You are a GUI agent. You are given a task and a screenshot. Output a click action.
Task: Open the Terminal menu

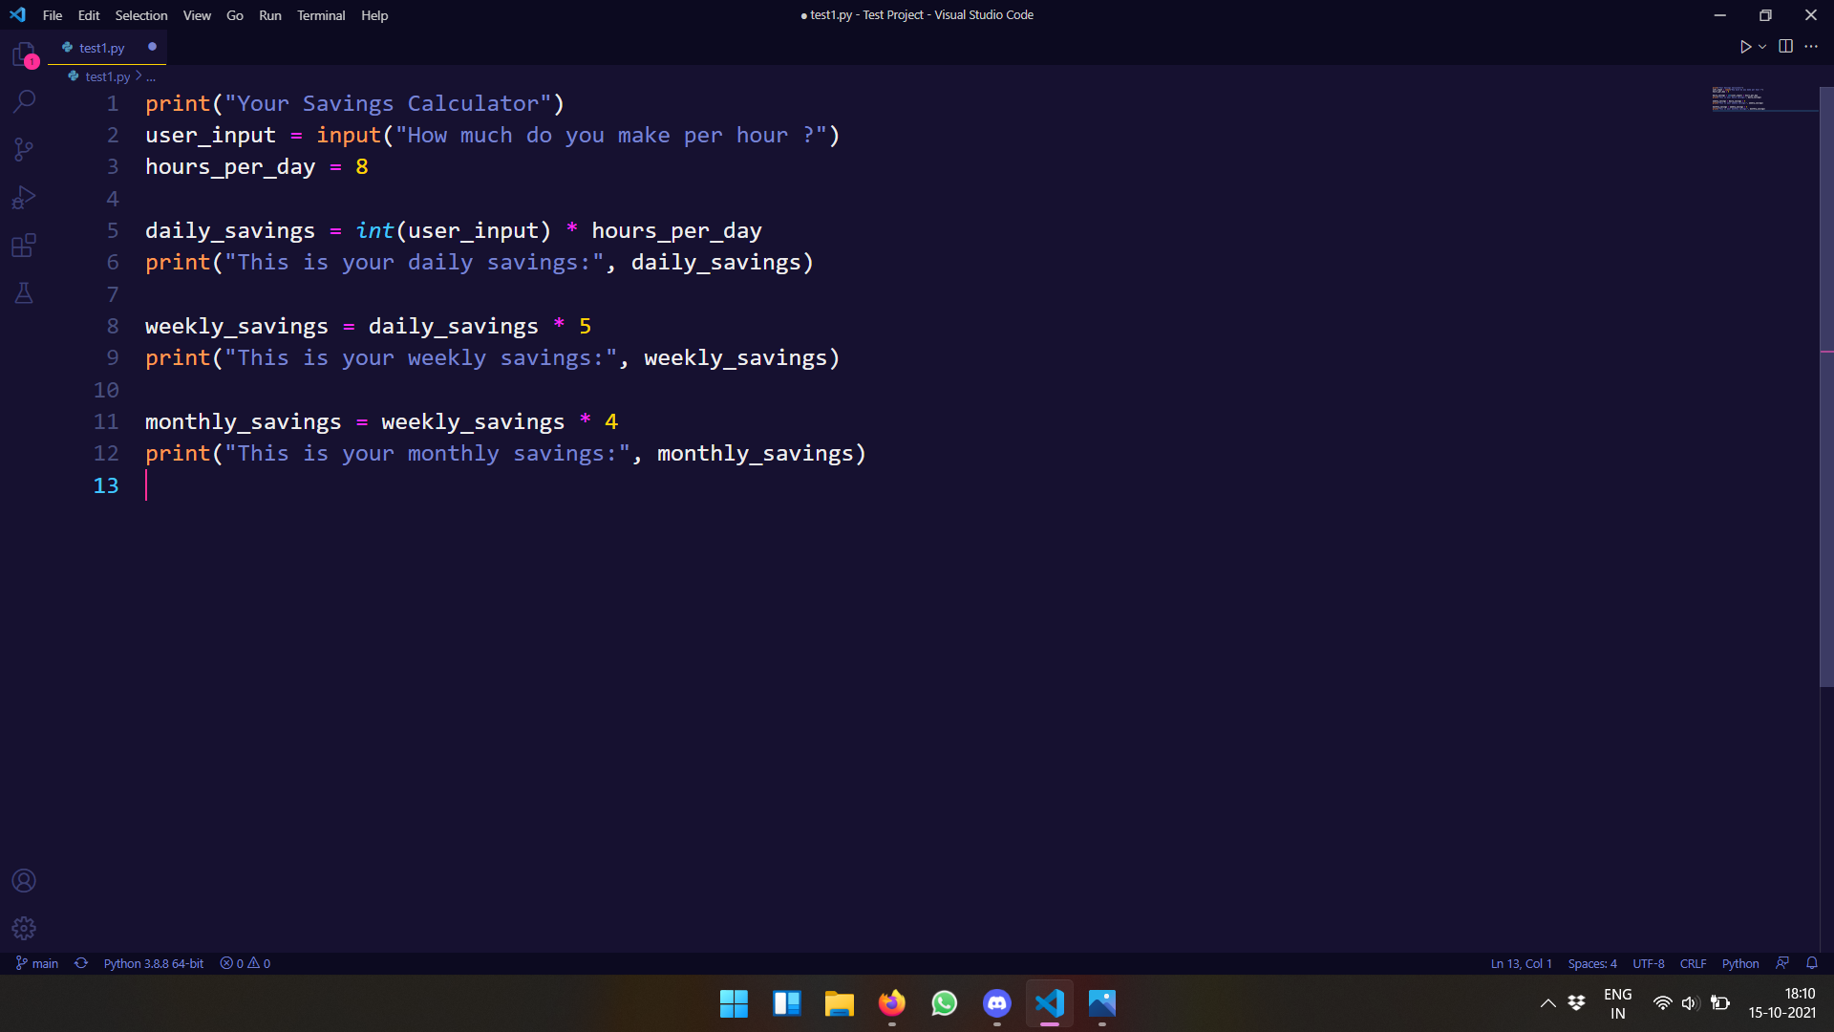pos(320,15)
